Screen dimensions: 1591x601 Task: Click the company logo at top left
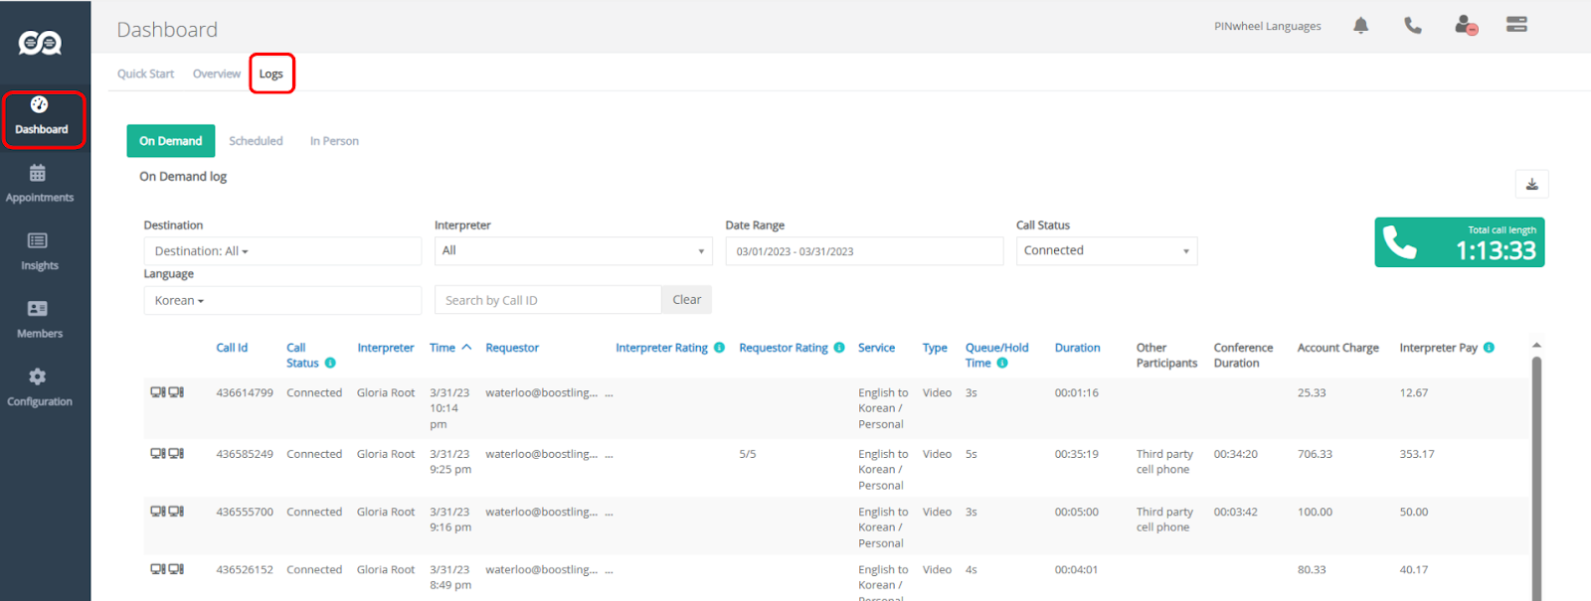coord(40,43)
